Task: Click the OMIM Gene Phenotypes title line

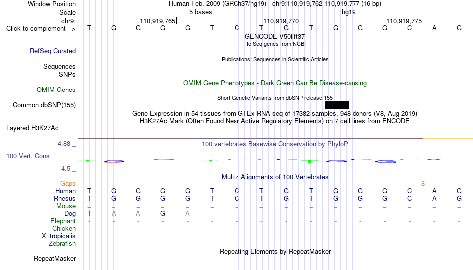Action: tap(275, 83)
